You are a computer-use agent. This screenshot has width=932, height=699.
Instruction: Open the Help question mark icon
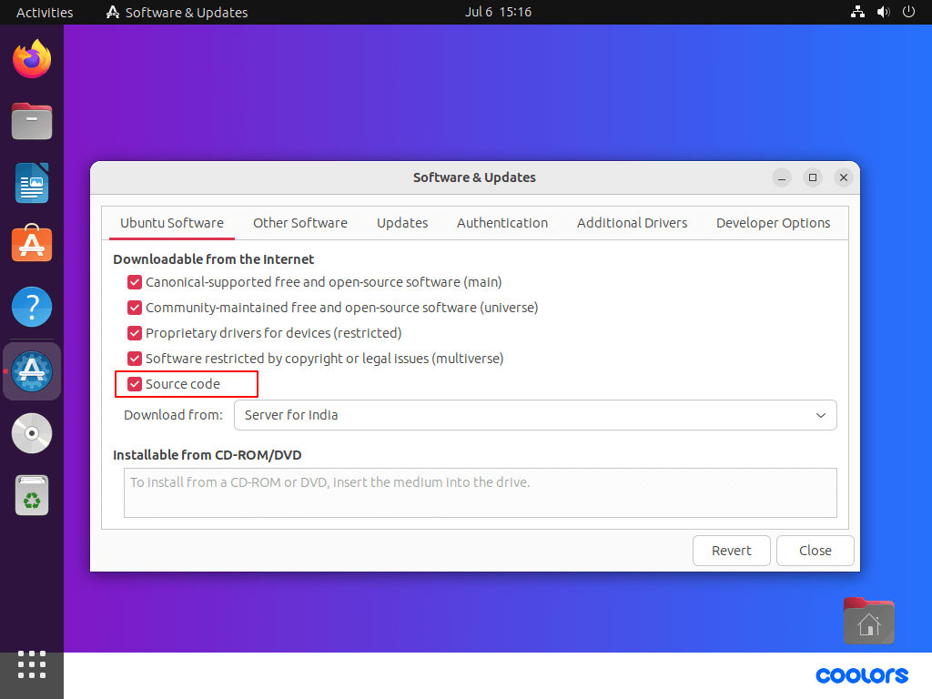[32, 307]
